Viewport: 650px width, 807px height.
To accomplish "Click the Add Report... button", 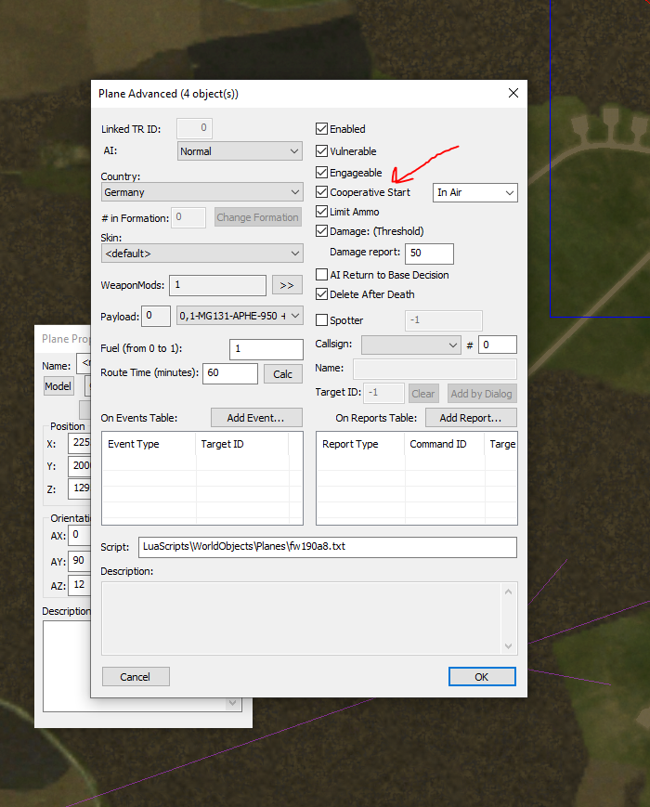I will click(471, 418).
